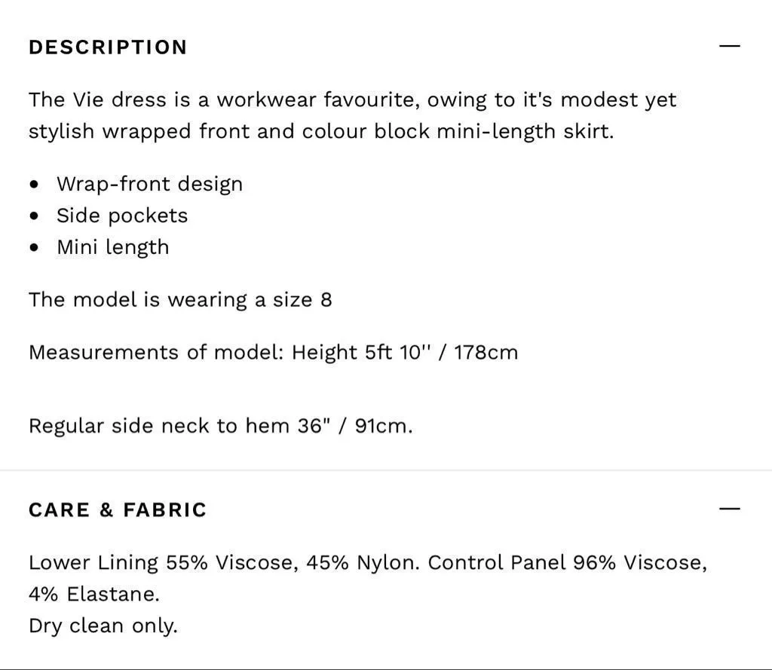Click the 'Dry clean only.' text
This screenshot has height=670, width=772.
point(103,626)
